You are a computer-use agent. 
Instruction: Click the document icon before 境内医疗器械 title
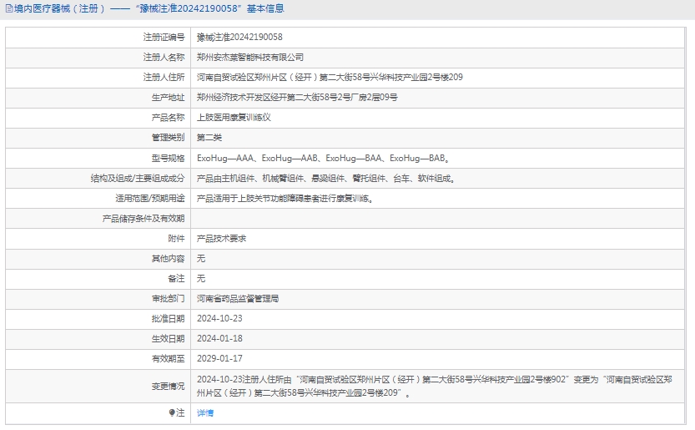click(6, 9)
